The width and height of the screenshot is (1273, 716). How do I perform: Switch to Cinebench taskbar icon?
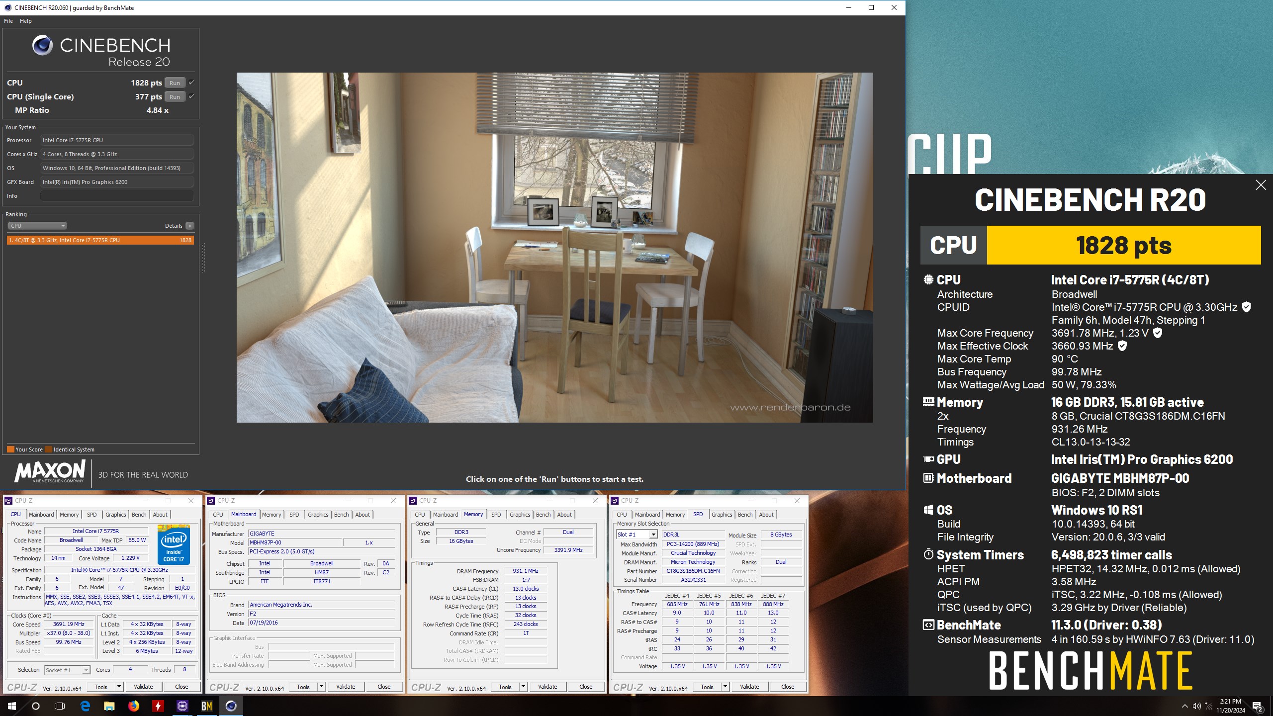[x=231, y=706]
